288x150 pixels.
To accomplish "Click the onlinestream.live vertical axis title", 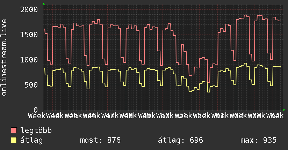I will click(4, 58).
